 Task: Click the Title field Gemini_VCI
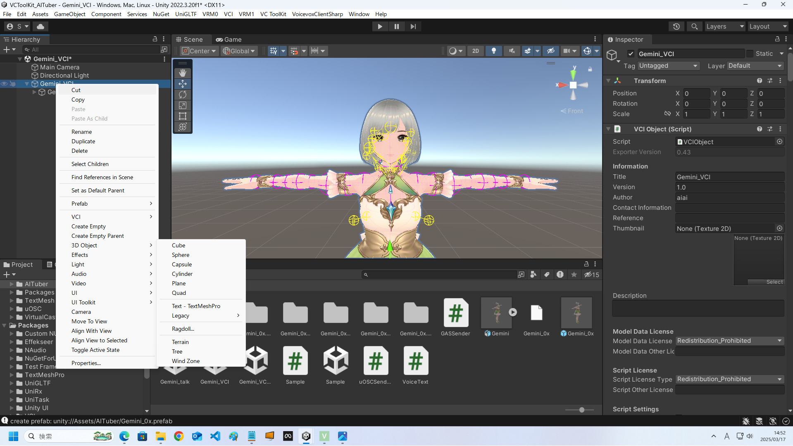730,177
